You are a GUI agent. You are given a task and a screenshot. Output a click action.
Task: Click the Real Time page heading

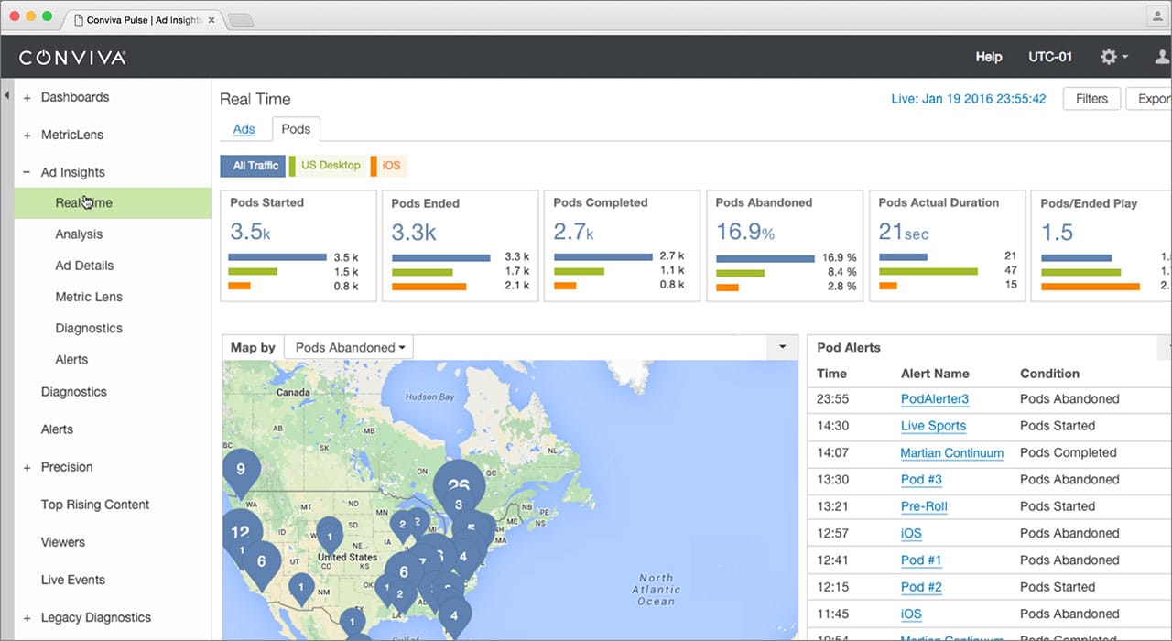pos(255,99)
